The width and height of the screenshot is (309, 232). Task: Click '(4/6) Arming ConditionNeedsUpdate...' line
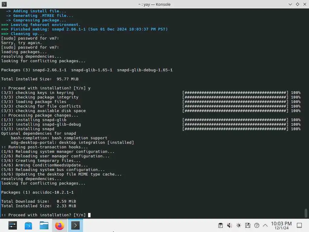[45, 165]
